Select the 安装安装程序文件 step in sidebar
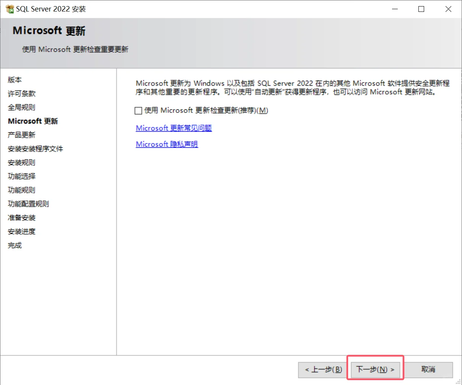The height and width of the screenshot is (385, 462). pos(35,148)
